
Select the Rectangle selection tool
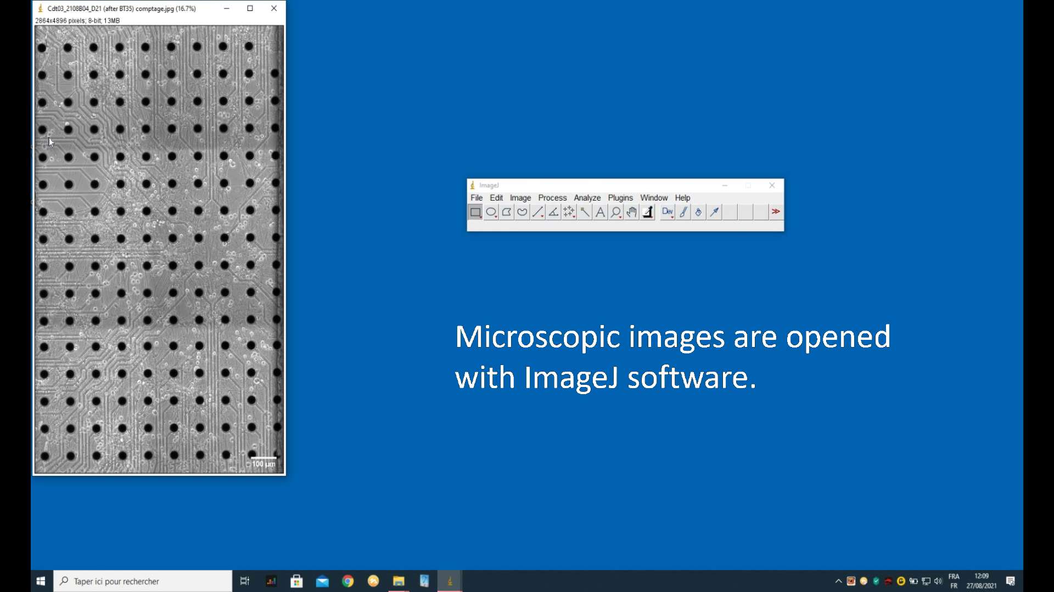(475, 212)
